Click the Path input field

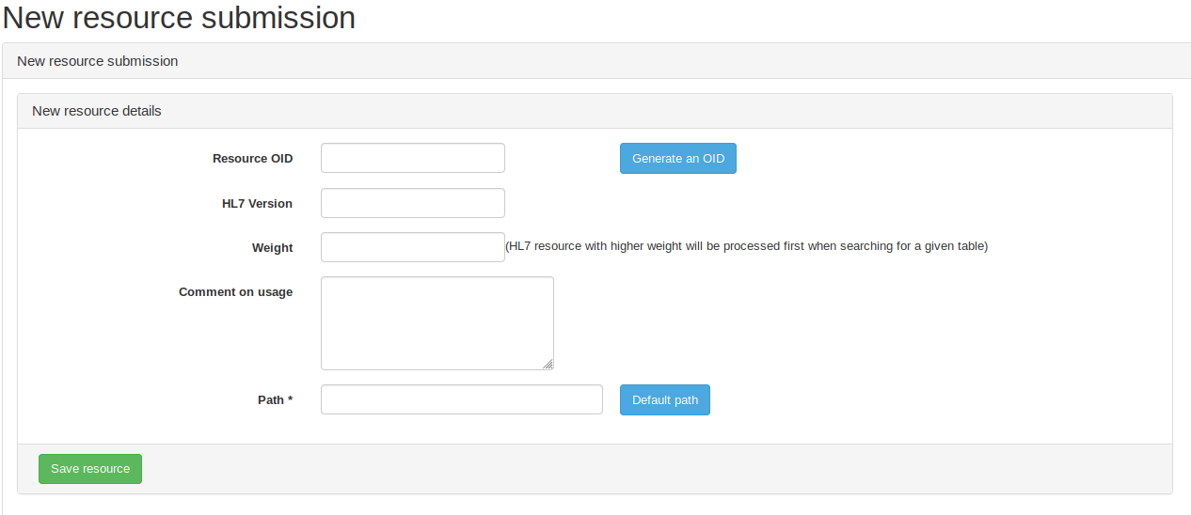(461, 399)
